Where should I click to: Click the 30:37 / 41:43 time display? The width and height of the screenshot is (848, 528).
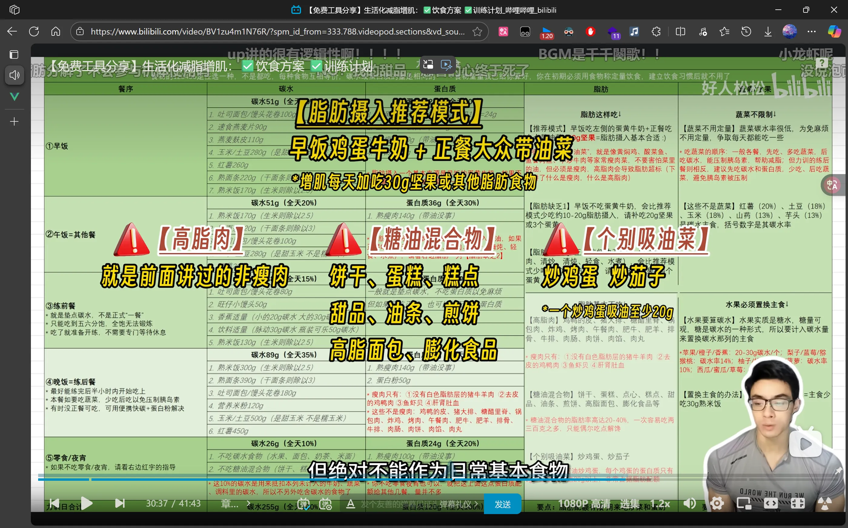(173, 503)
